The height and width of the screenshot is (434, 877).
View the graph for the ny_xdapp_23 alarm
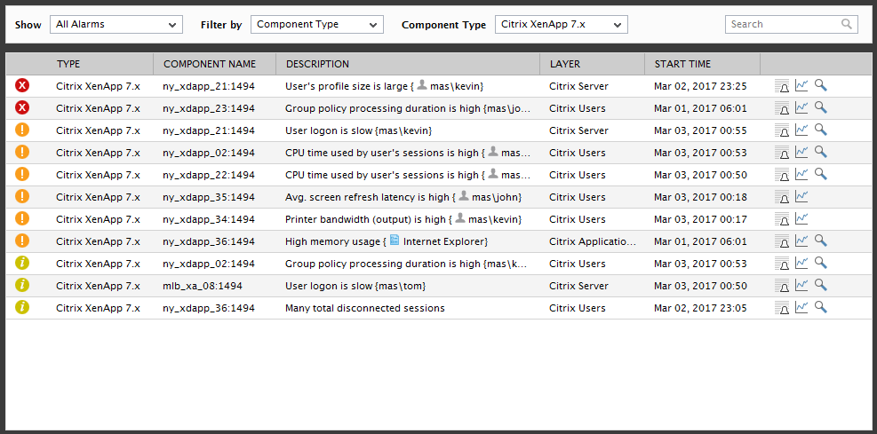801,107
